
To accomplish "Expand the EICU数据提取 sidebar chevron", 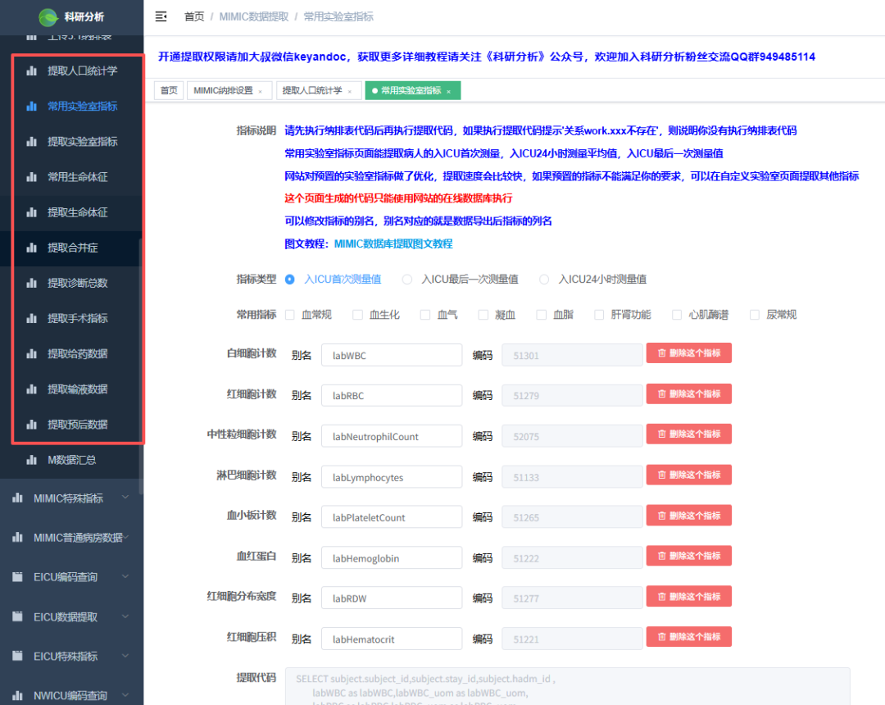I will [125, 616].
